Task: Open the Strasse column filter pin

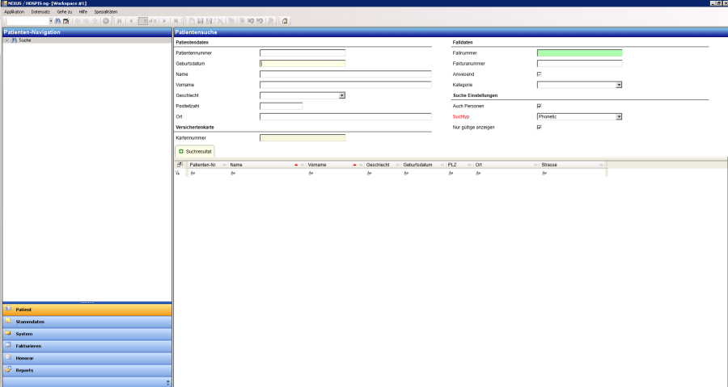Action: pos(601,165)
